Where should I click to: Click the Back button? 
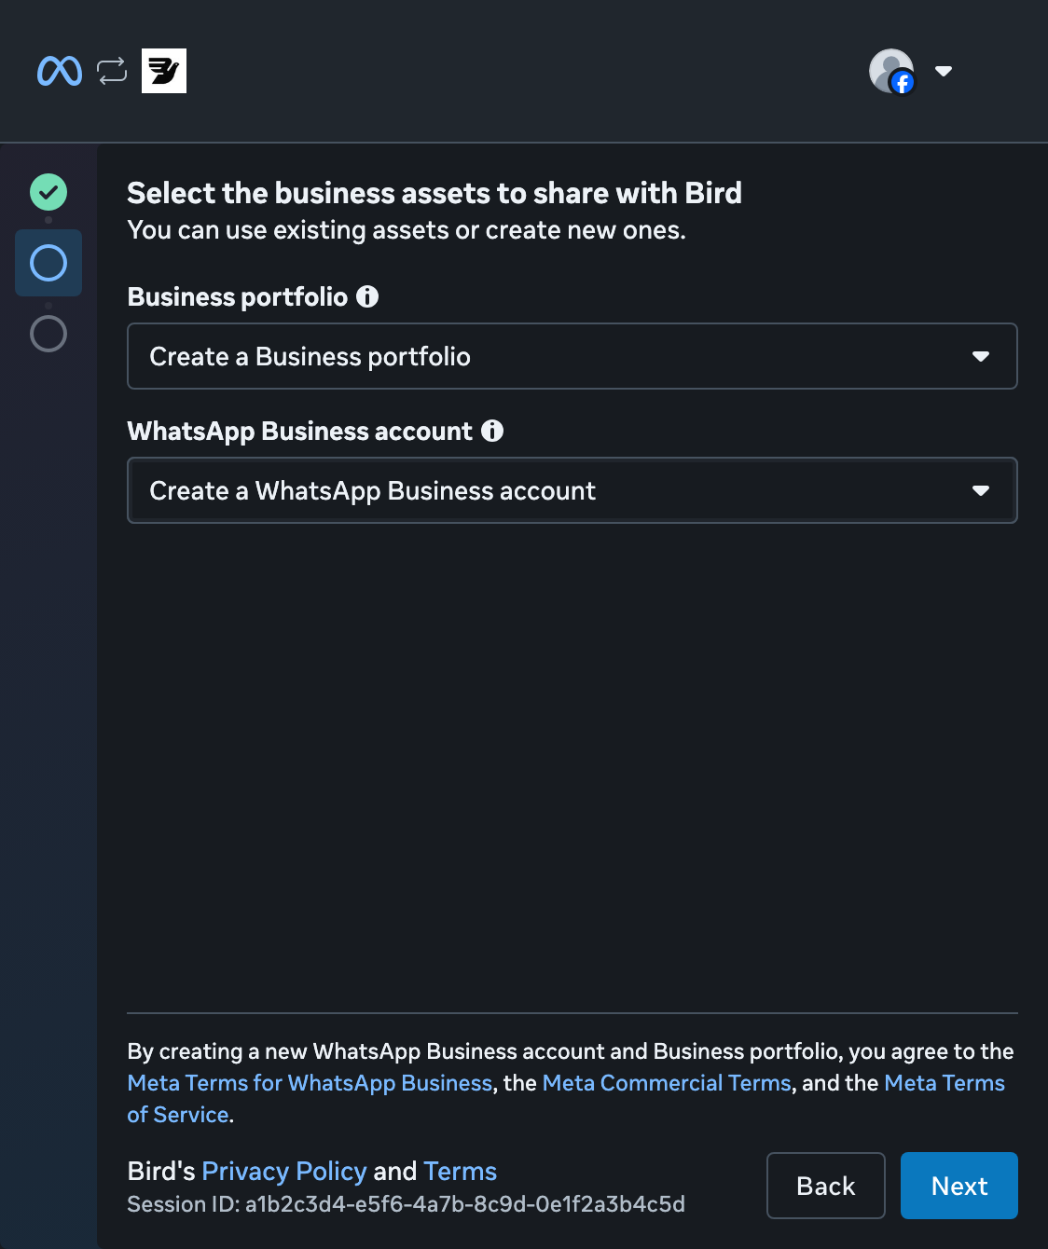point(826,1186)
